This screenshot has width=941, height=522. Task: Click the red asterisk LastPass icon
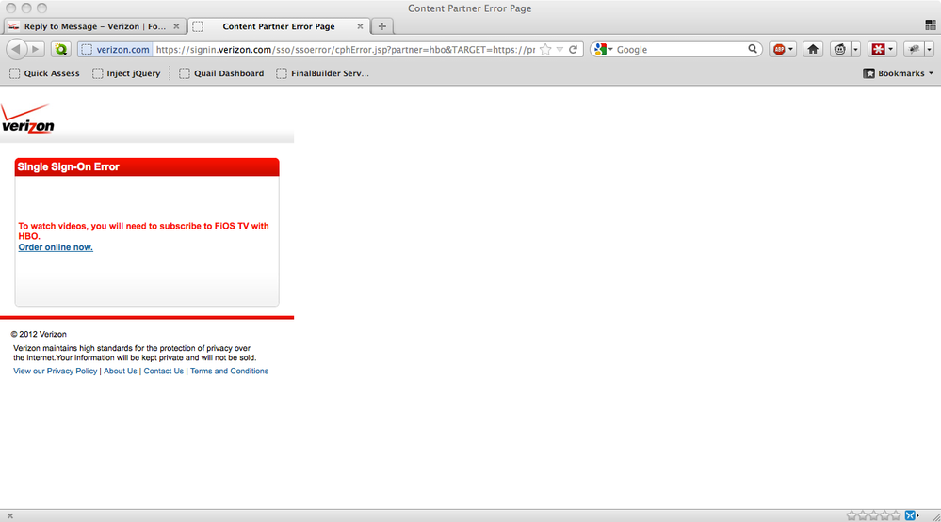coord(878,50)
